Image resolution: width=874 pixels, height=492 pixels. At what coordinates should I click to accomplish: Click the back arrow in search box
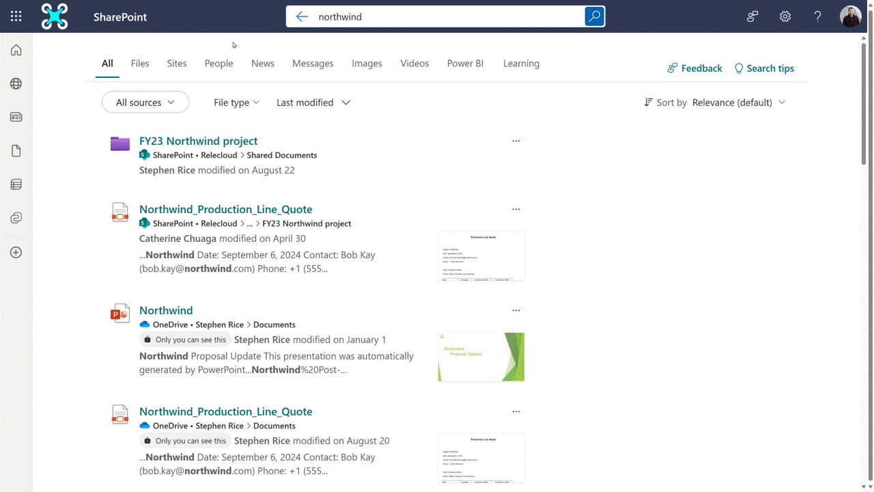302,16
